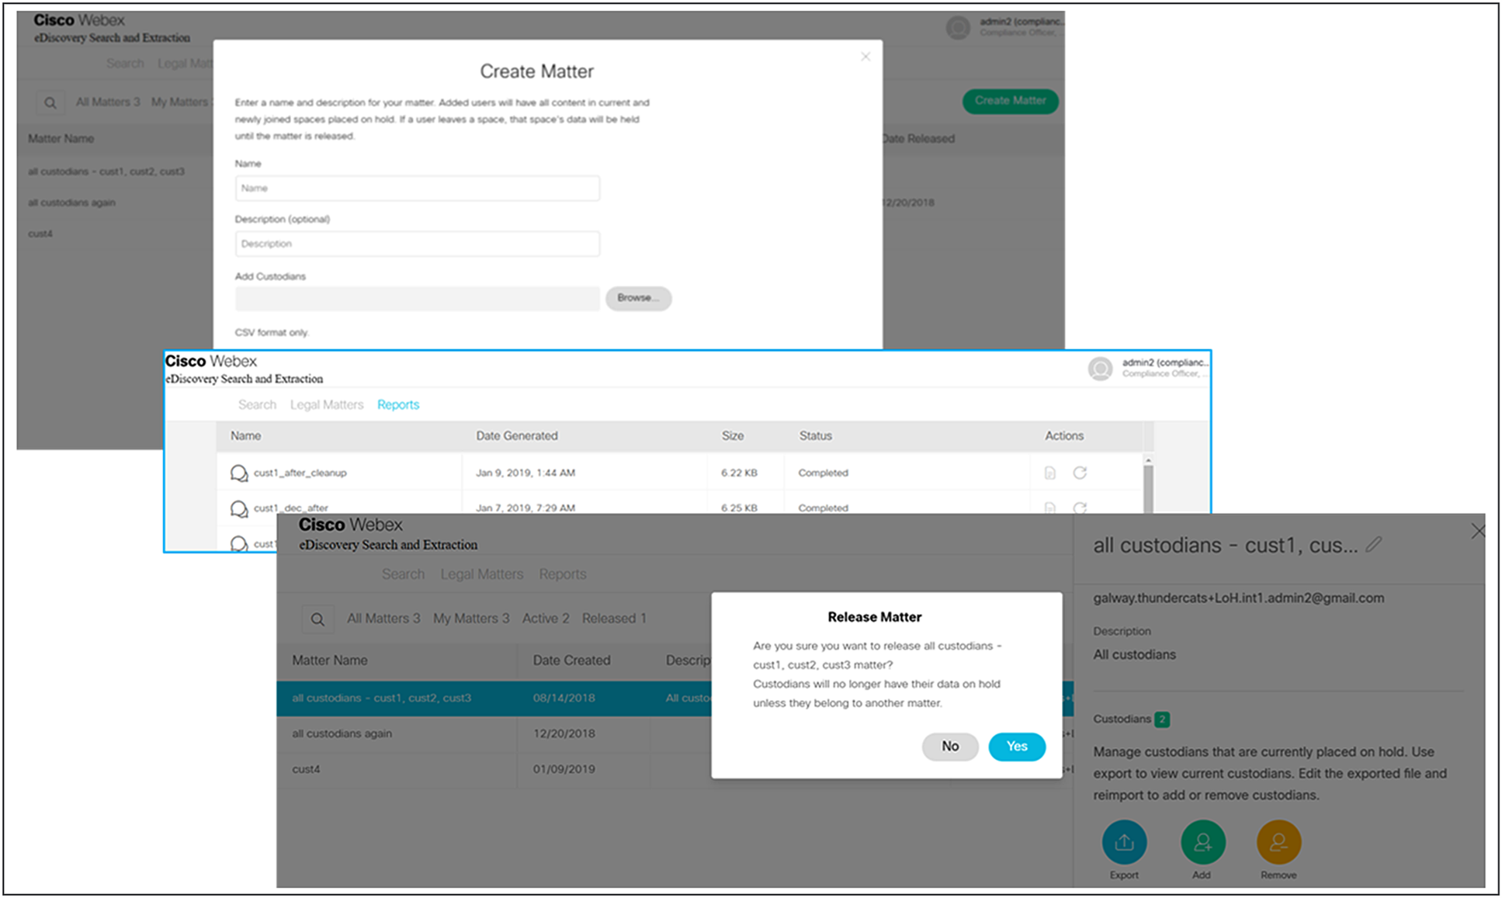This screenshot has width=1502, height=898.
Task: Select the Released 1 filter
Action: coord(614,619)
